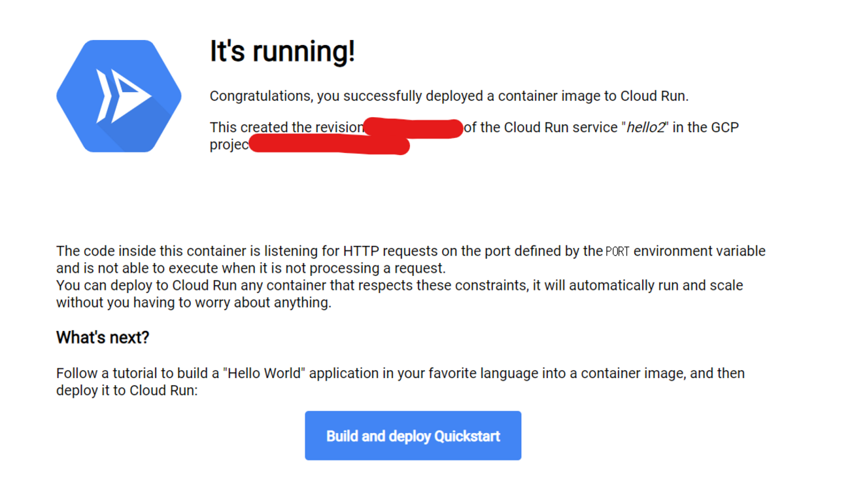Click the white double-arrow symbol inside the logo

[x=123, y=96]
